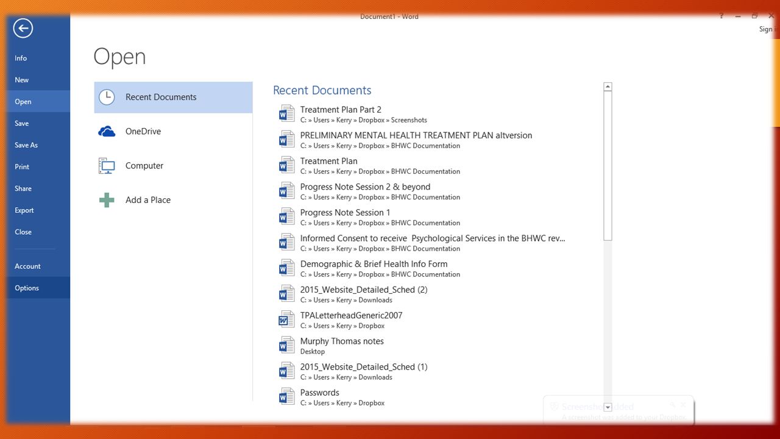Screen dimensions: 780x439
Task: Click the back arrow circle icon
Action: (x=23, y=28)
